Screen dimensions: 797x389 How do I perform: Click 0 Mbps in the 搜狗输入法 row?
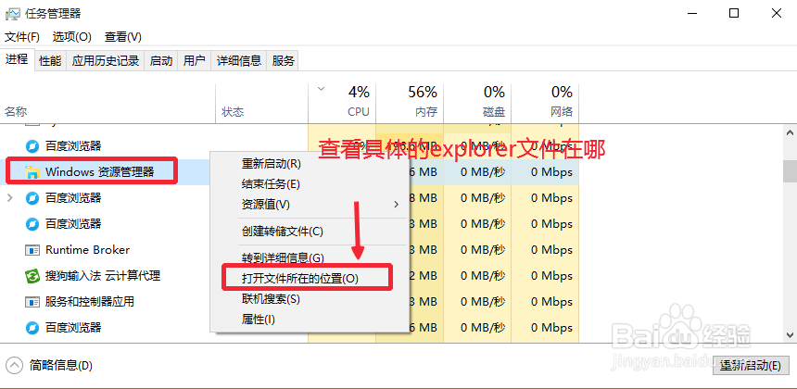pyautogui.click(x=551, y=276)
